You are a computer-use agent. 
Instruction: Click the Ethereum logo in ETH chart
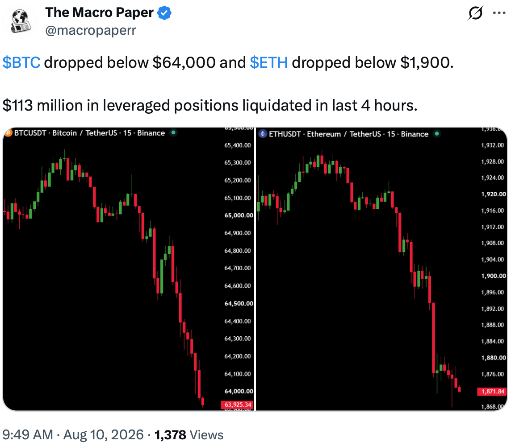(x=263, y=134)
